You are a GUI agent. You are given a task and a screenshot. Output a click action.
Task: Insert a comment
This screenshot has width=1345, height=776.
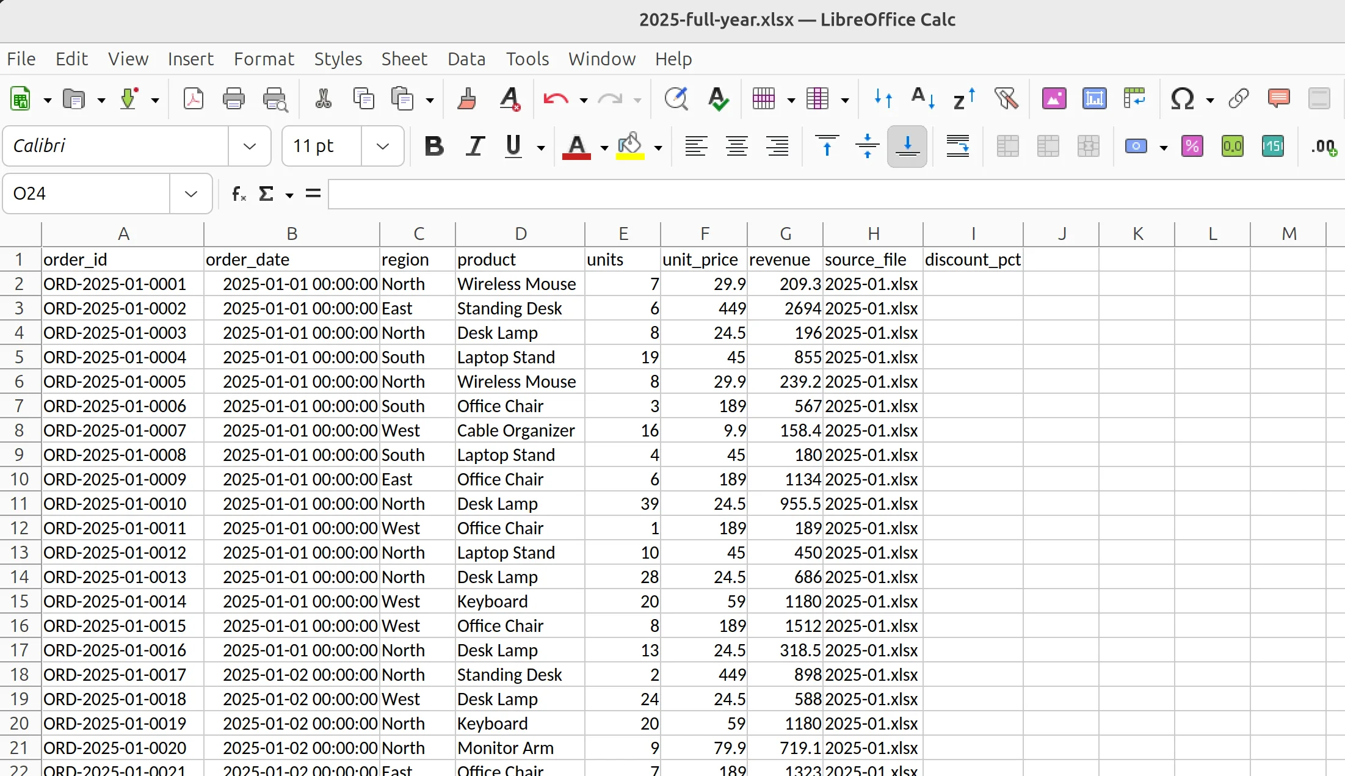pos(1278,98)
